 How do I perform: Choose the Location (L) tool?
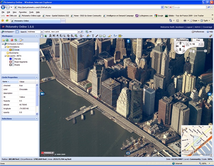point(65,36)
